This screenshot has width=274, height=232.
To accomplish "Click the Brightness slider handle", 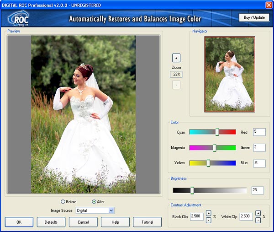I will tap(192, 190).
